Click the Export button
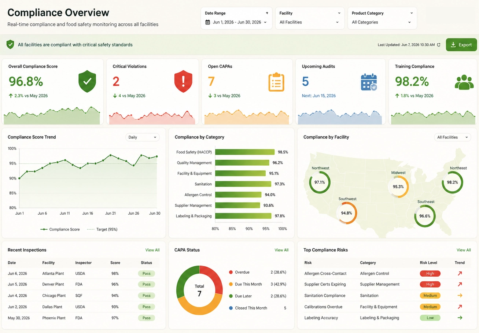The image size is (479, 333). (x=461, y=45)
